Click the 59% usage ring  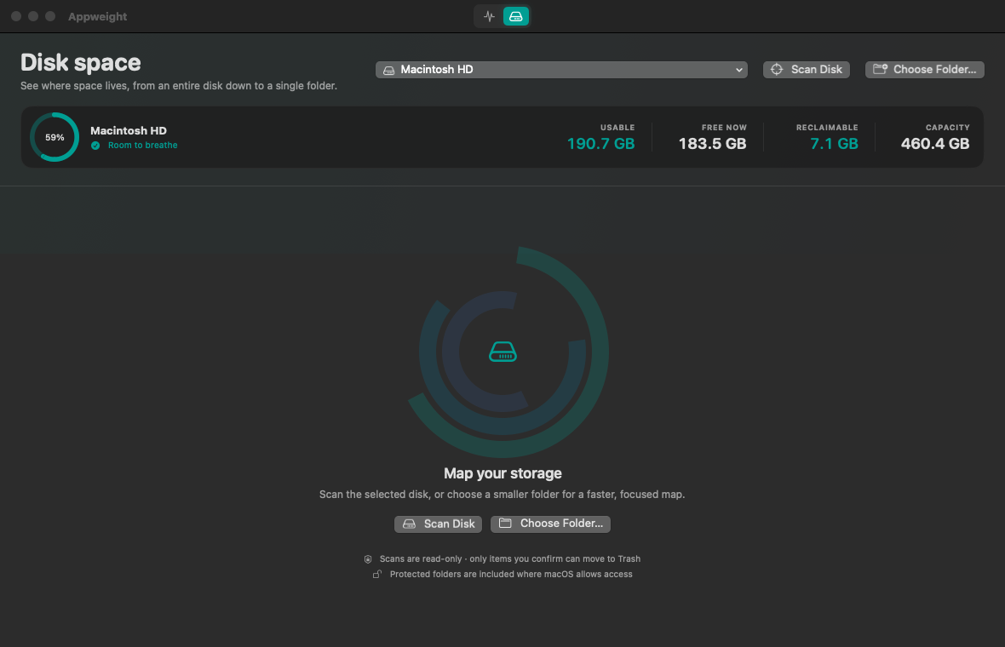[55, 137]
